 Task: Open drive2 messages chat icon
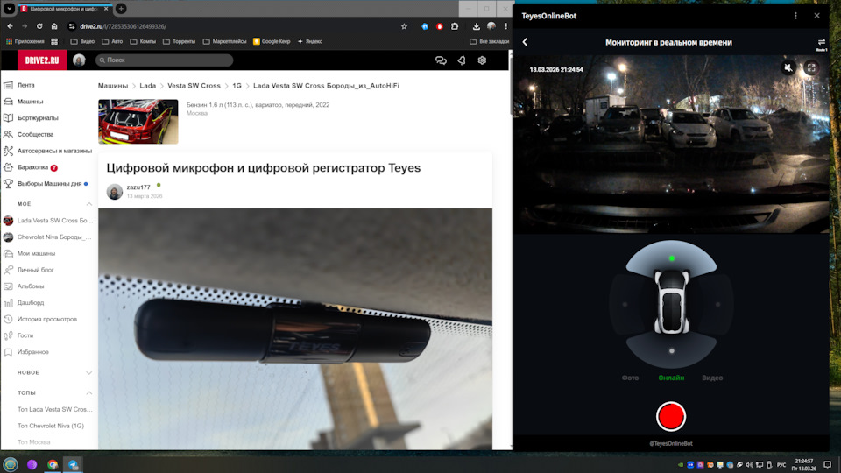click(441, 60)
